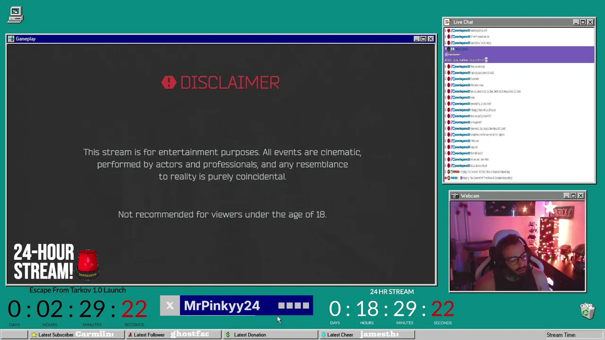Screen dimensions: 605x340
Task: Click the Webcam window camera icon
Action: 455,196
